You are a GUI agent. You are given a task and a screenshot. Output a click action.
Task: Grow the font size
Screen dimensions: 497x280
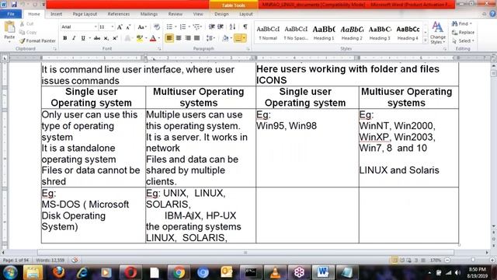[120, 27]
